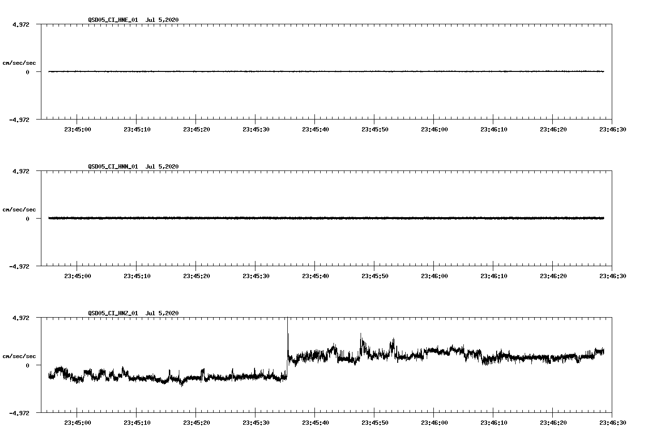This screenshot has width=646, height=440.
Task: Click 23:46:00 time label under HNE plot
Action: pyautogui.click(x=434, y=129)
